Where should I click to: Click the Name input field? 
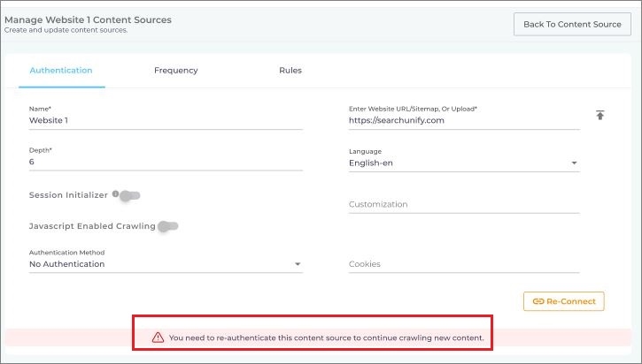pyautogui.click(x=166, y=120)
